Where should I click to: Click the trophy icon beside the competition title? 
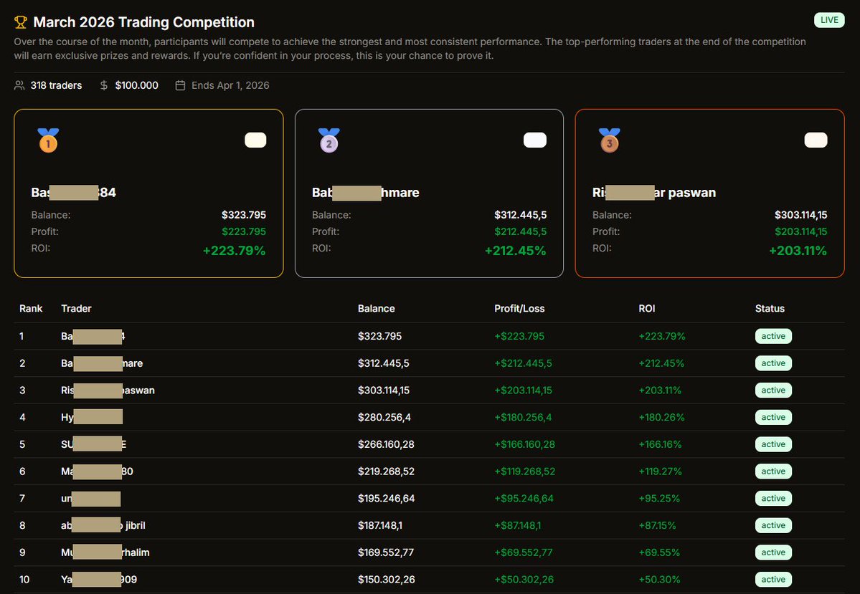20,21
